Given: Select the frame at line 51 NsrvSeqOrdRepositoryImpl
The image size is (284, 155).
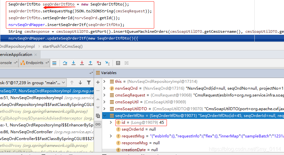Looking at the screenshot, I should click(x=47, y=98).
